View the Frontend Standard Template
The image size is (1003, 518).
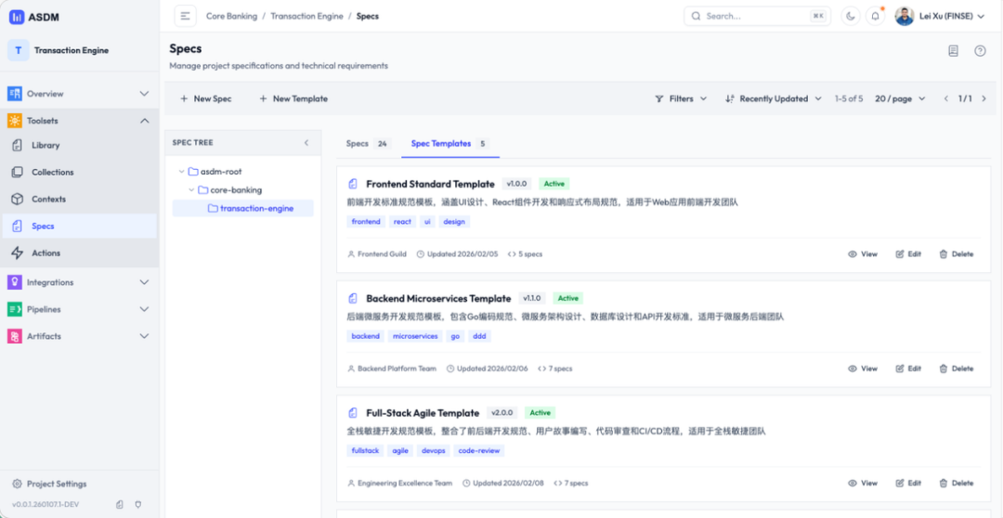pyautogui.click(x=863, y=253)
